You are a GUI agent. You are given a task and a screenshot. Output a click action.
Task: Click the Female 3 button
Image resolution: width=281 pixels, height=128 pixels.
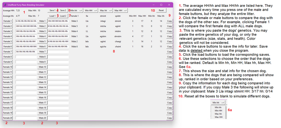click(7, 31)
